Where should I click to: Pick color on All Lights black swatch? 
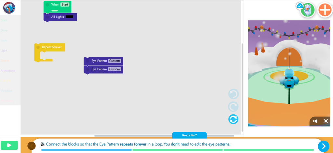69,17
